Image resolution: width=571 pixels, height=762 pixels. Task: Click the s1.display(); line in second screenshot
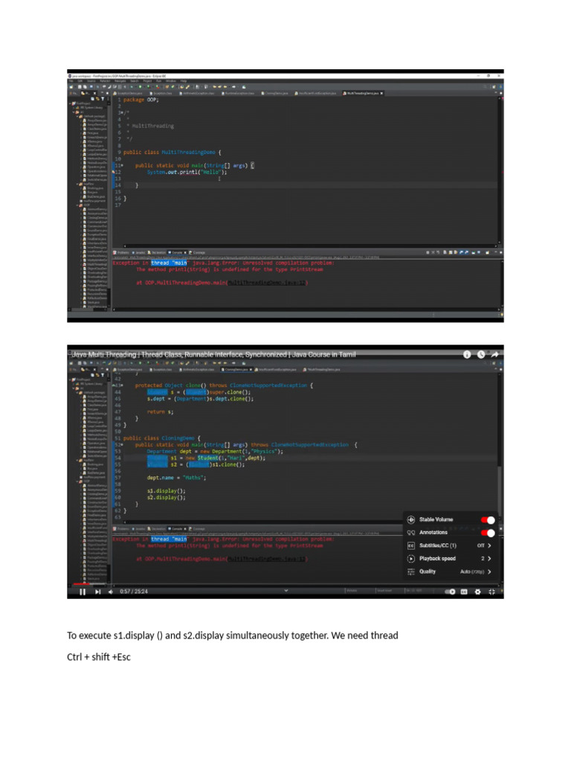point(166,491)
